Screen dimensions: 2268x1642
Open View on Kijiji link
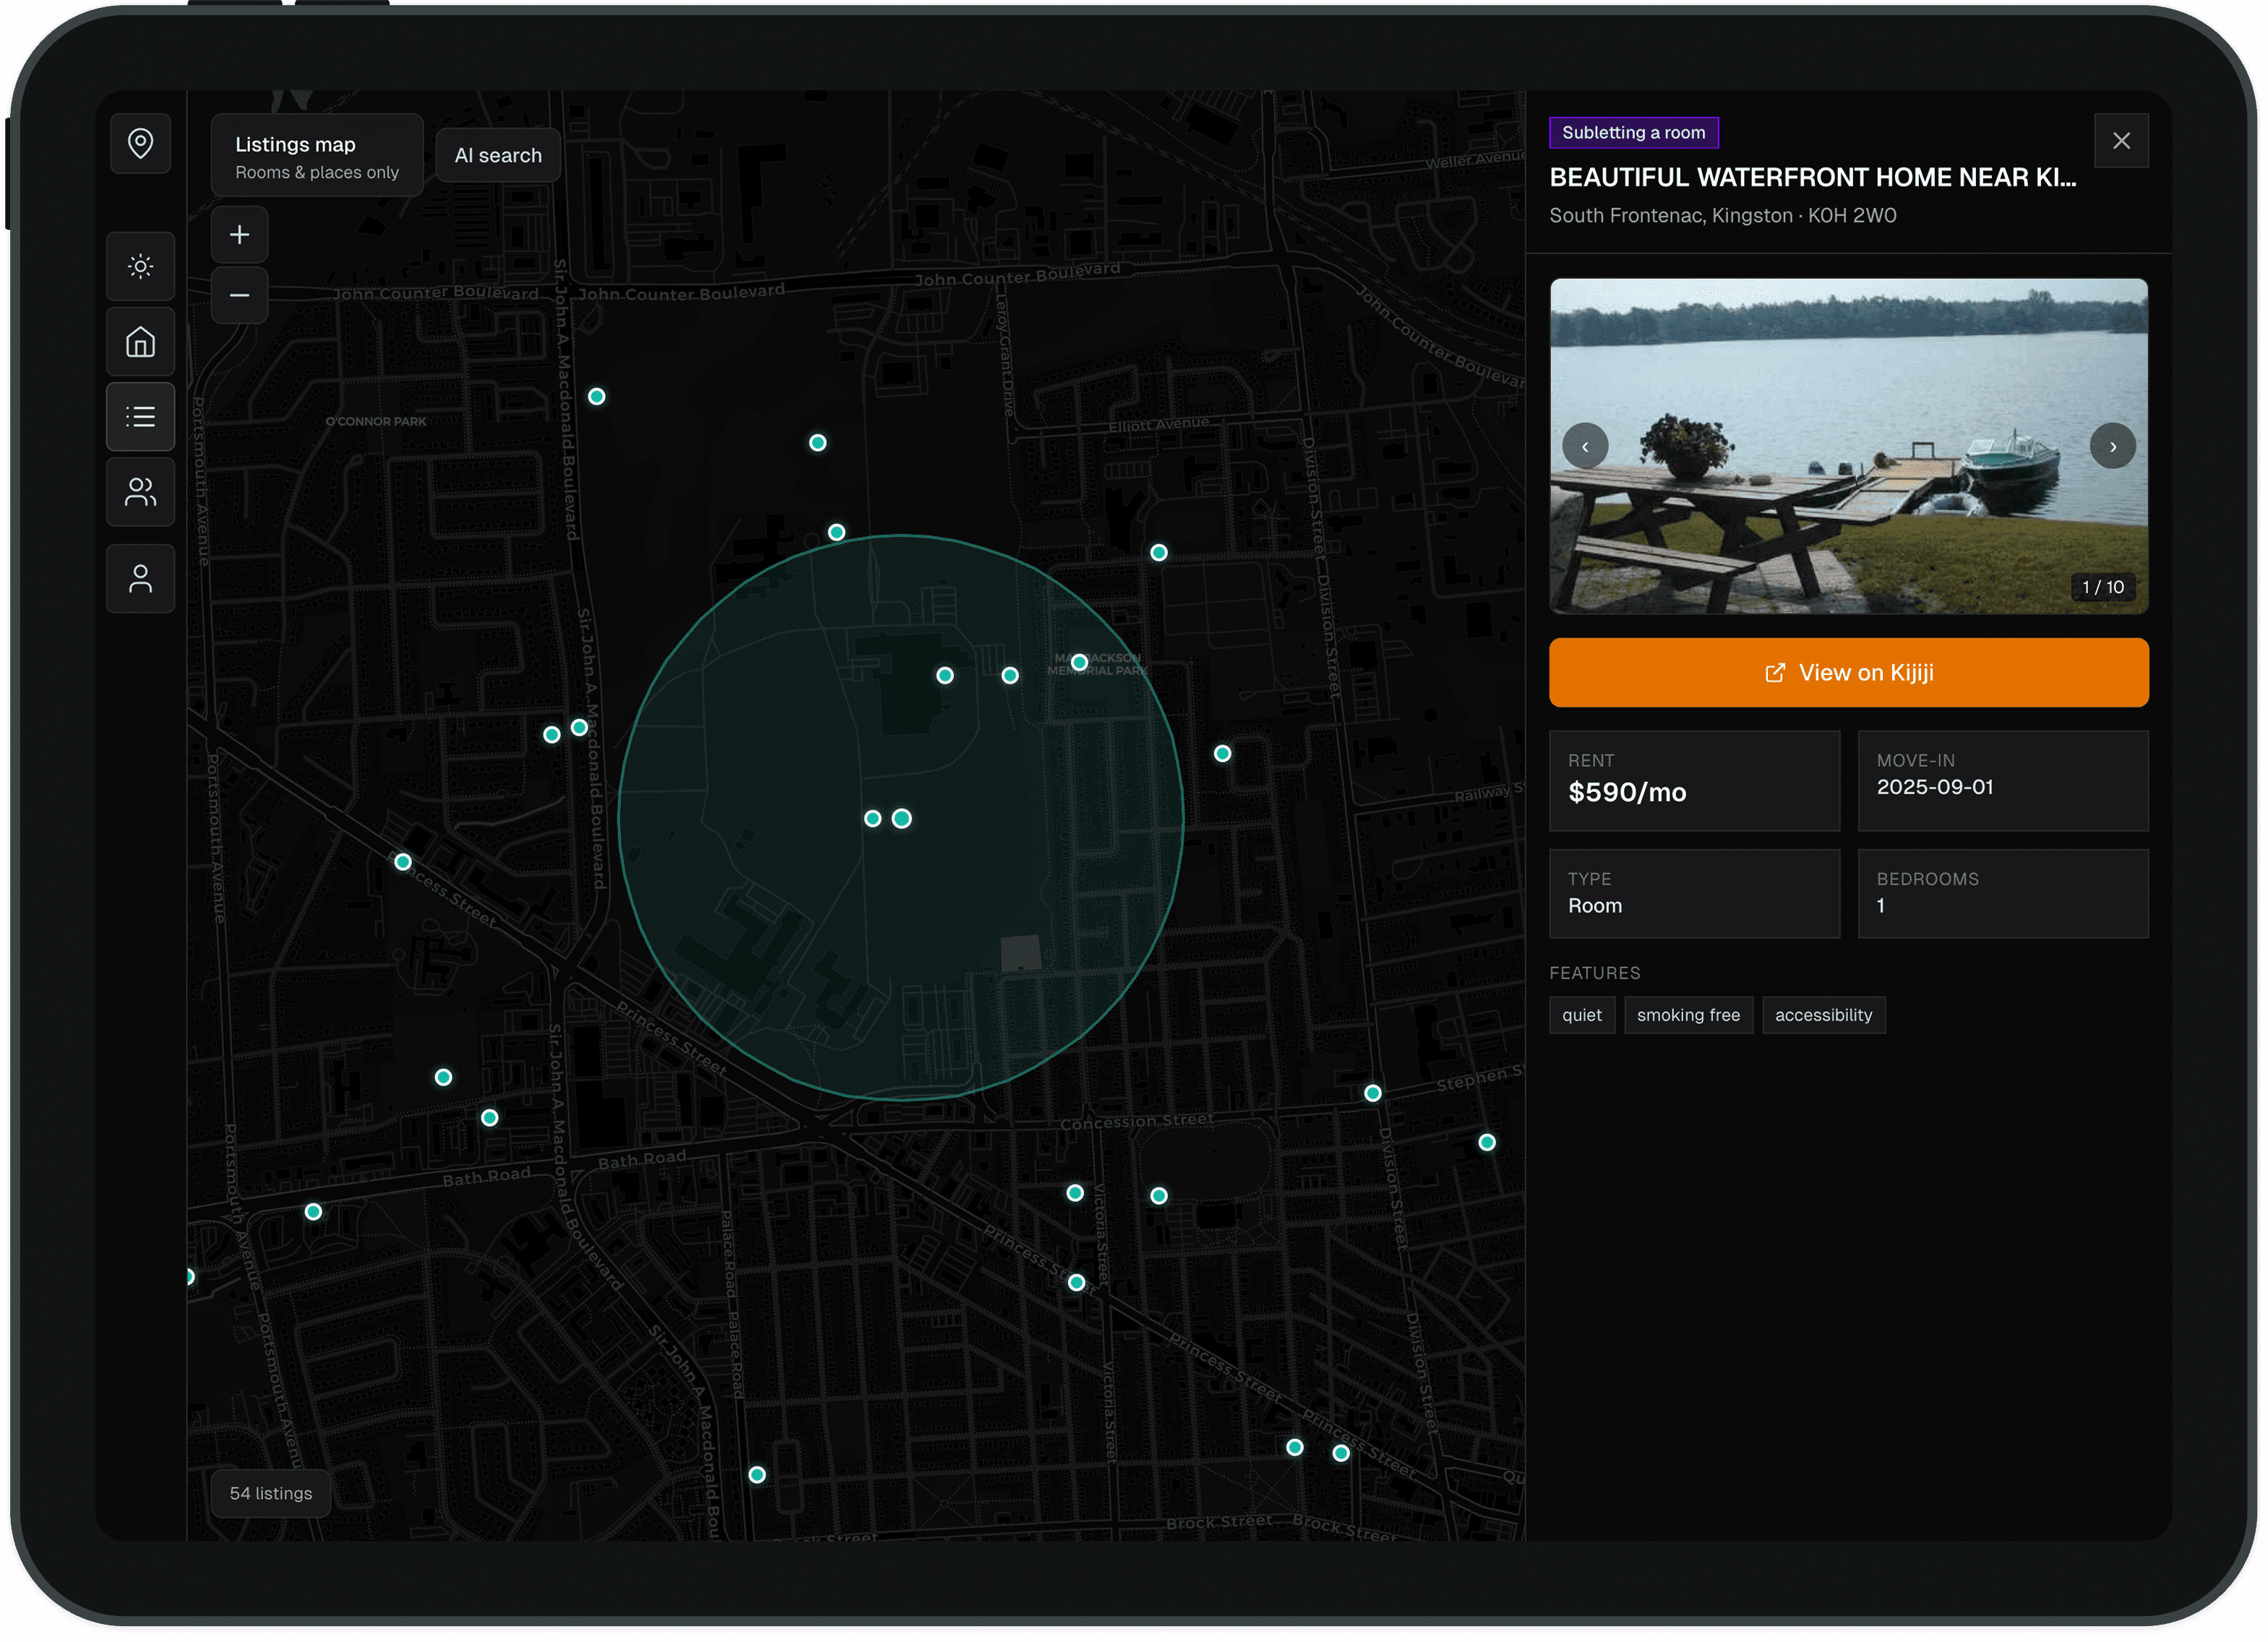1848,673
